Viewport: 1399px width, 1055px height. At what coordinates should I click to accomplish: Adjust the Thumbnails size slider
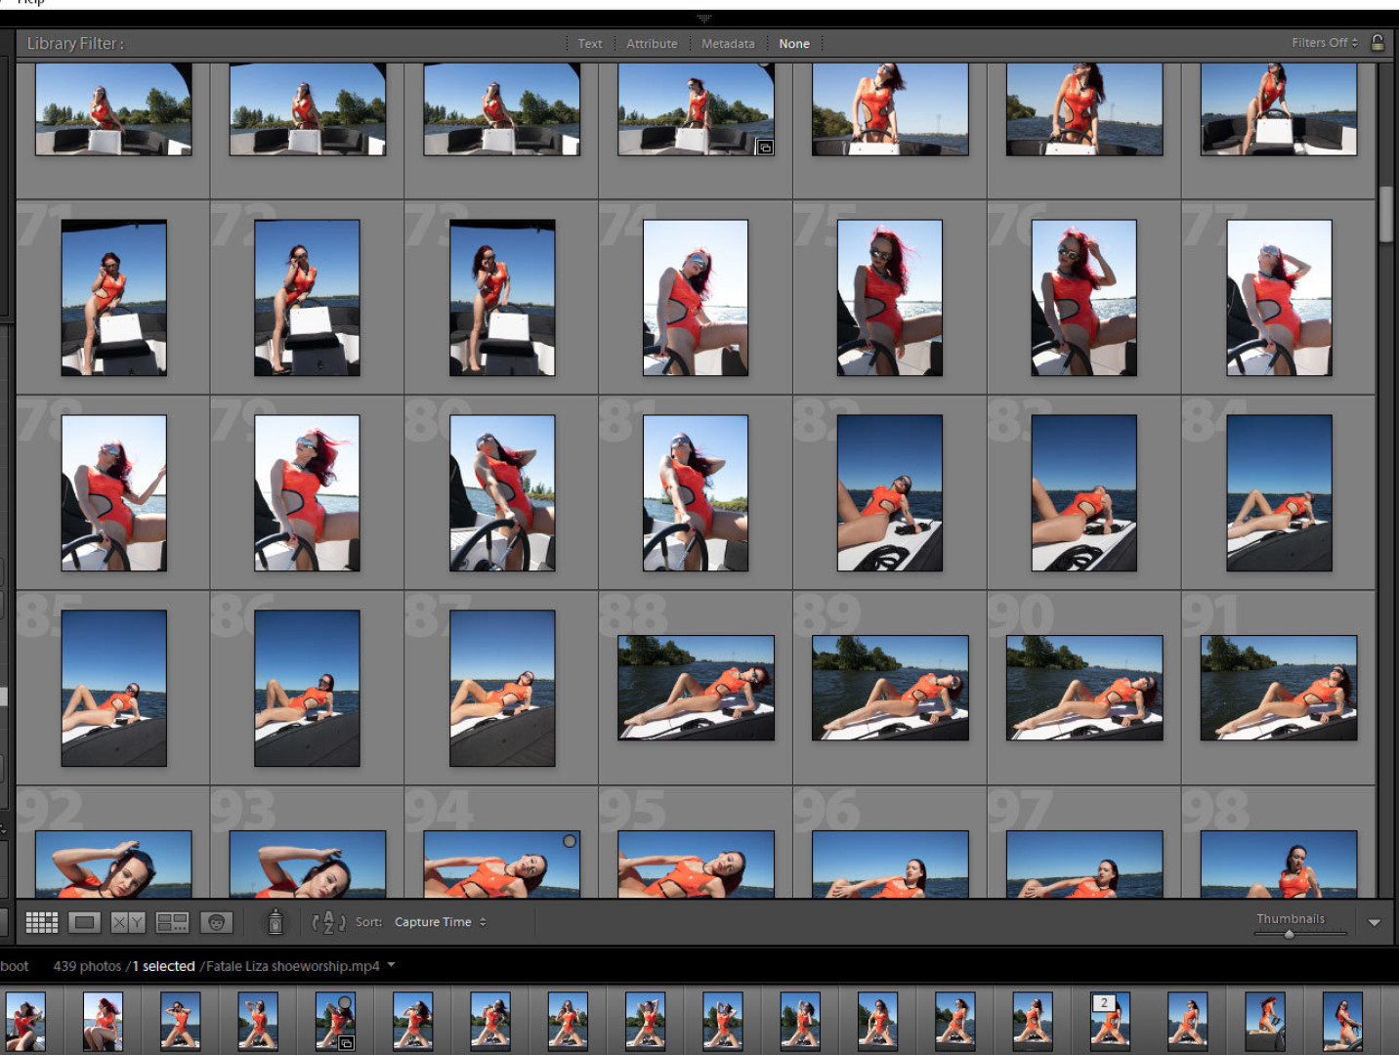pyautogui.click(x=1290, y=934)
